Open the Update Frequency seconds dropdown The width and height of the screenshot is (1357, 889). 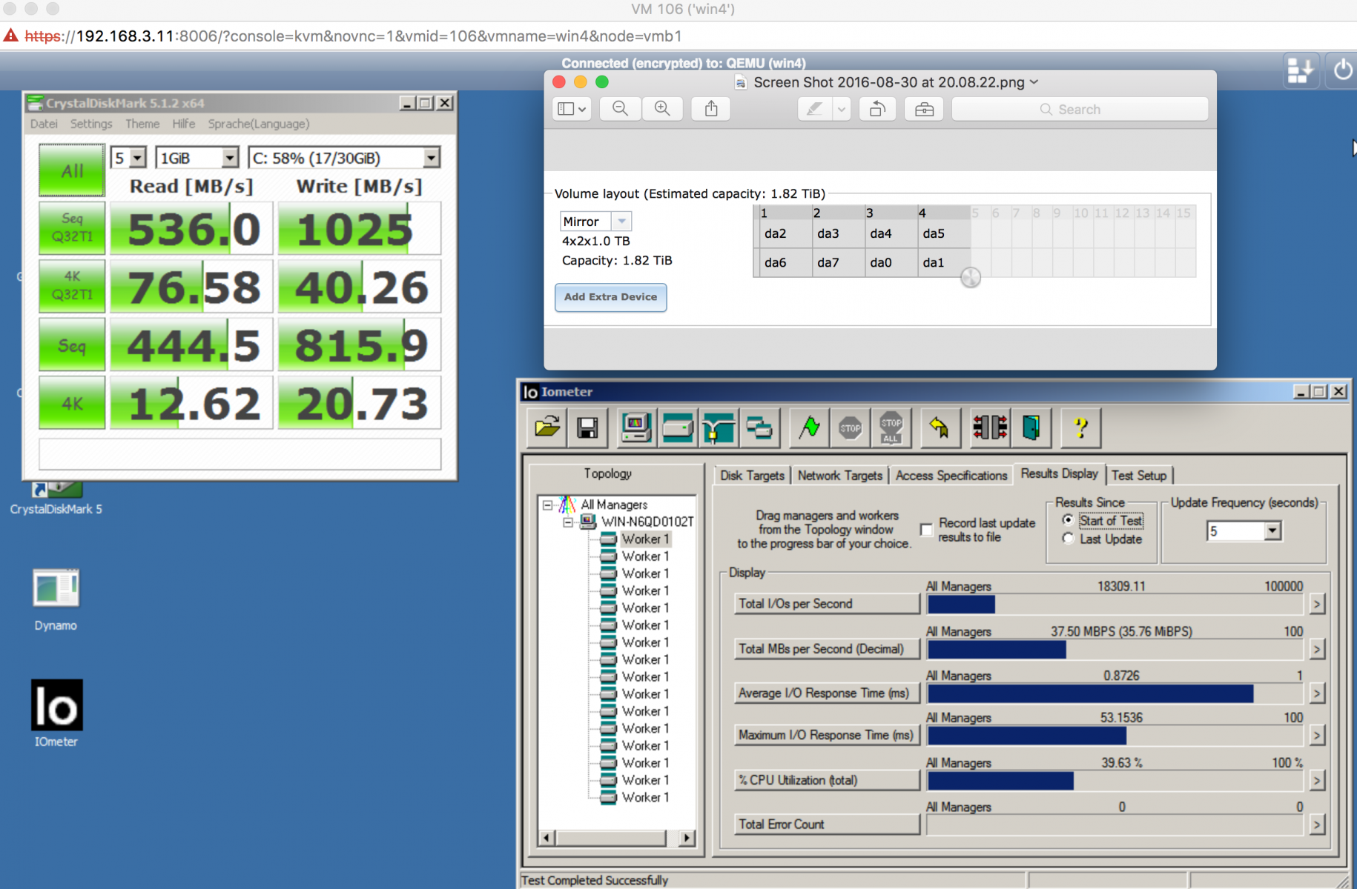(1272, 530)
